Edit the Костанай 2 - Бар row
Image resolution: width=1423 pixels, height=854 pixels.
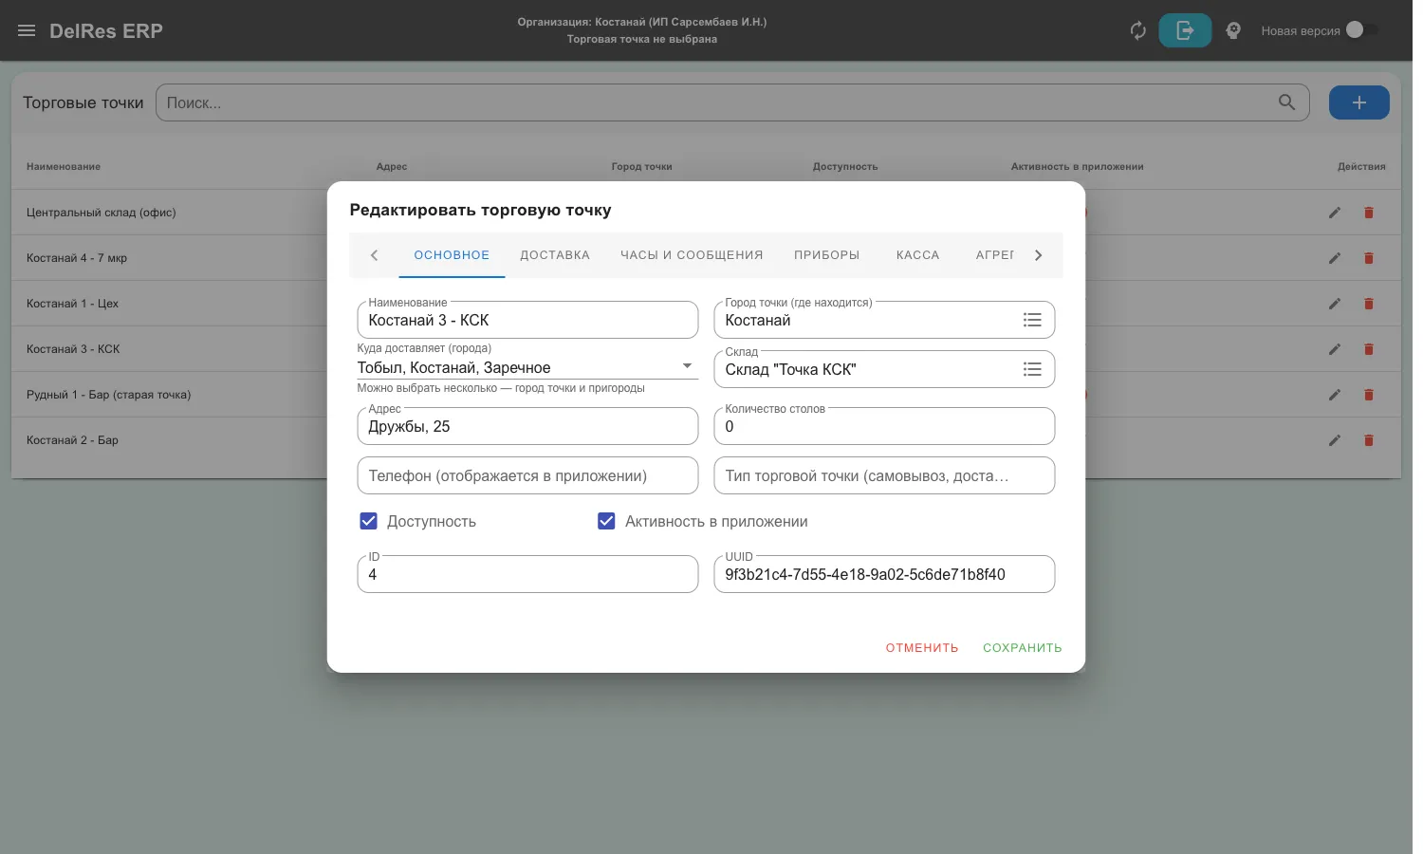point(1335,440)
